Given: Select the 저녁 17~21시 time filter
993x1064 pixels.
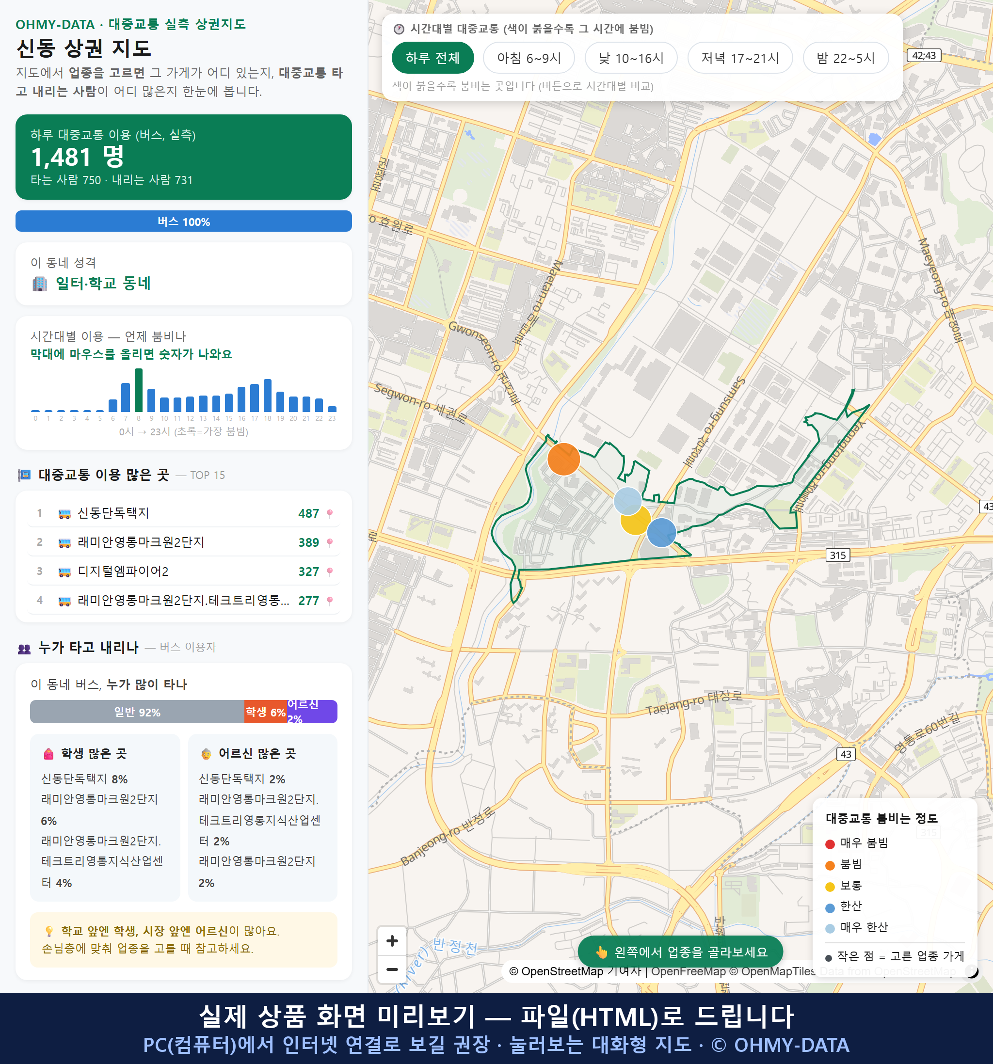Looking at the screenshot, I should (x=739, y=58).
